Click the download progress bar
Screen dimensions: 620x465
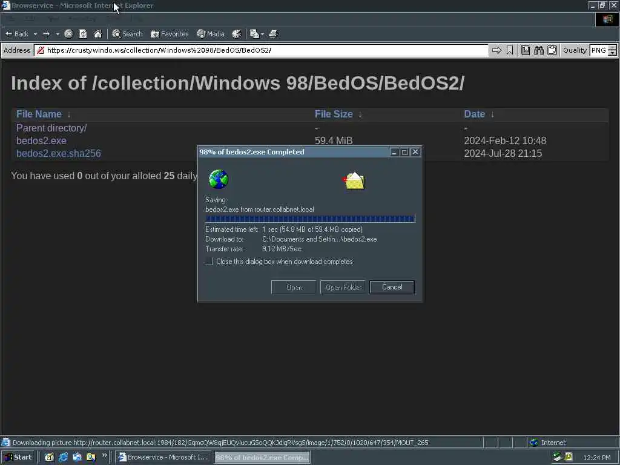click(x=310, y=219)
